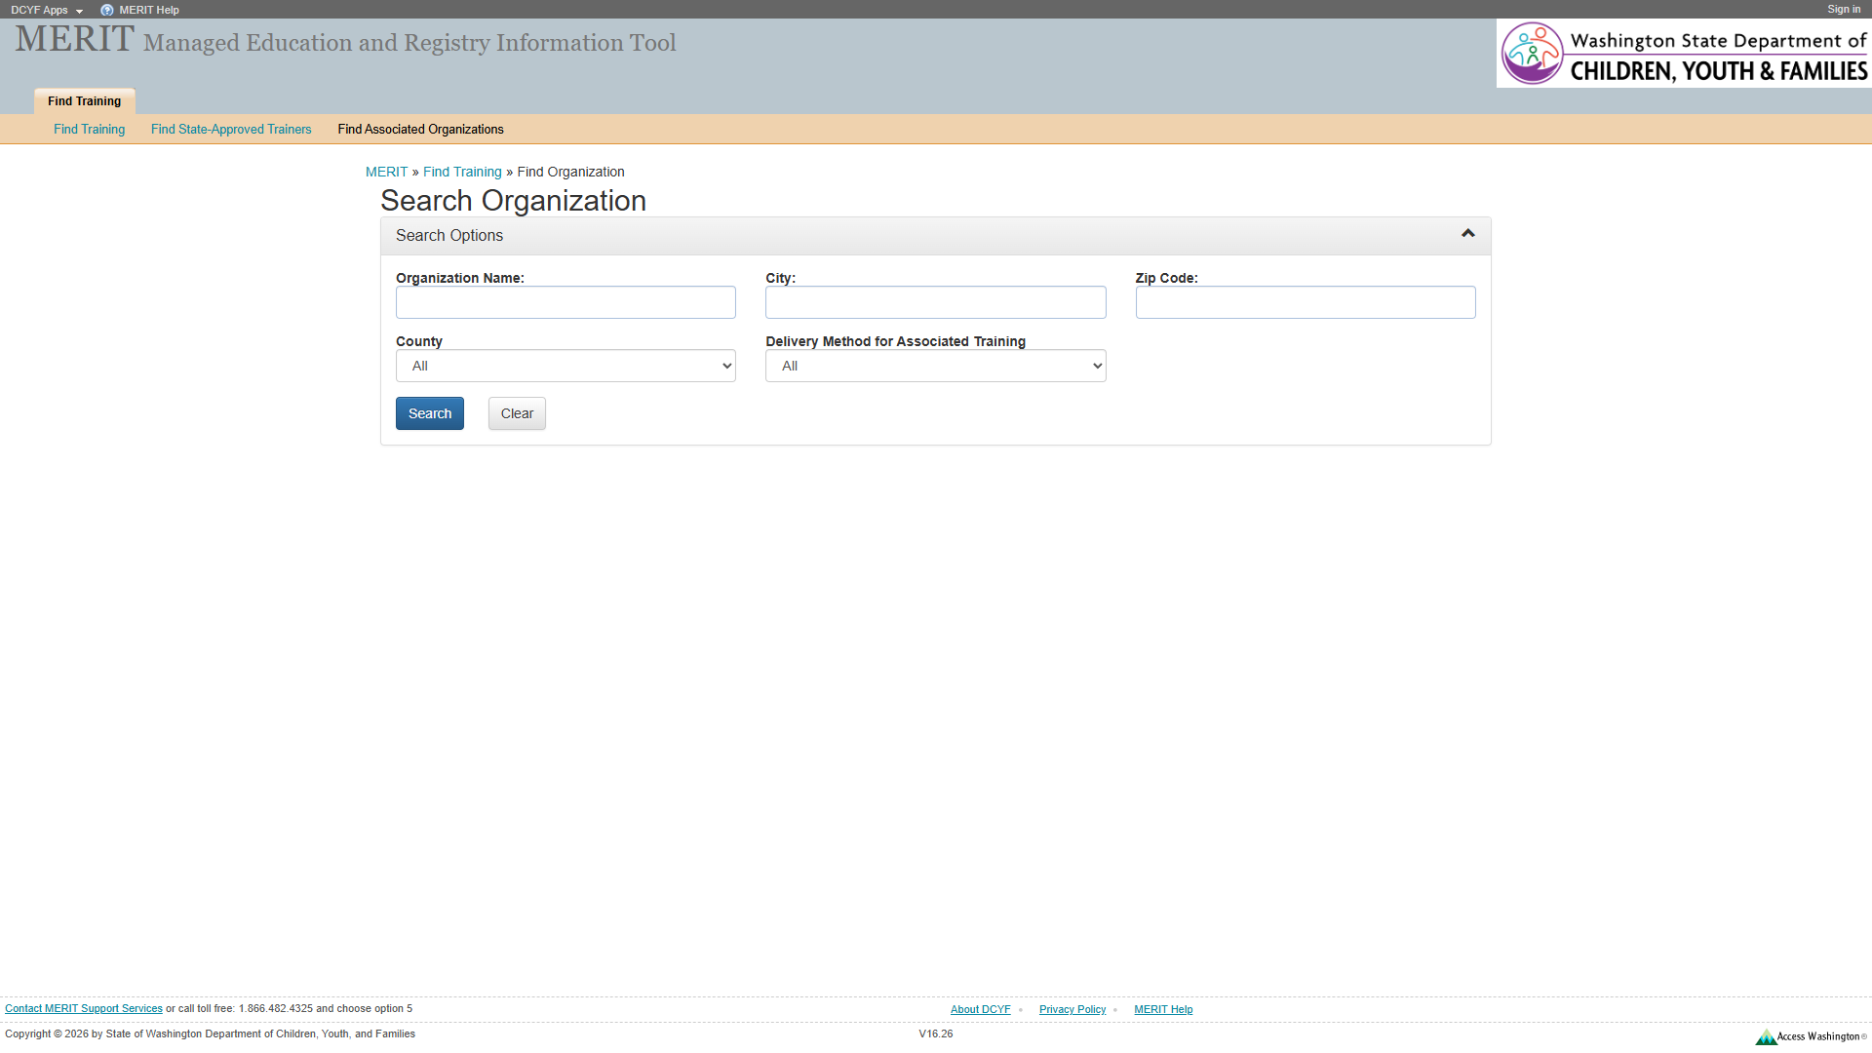Click the Access Washington logo in footer
The width and height of the screenshot is (1872, 1053).
click(x=1809, y=1036)
